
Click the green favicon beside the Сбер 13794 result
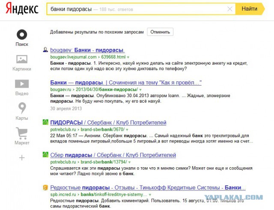pos(45,154)
